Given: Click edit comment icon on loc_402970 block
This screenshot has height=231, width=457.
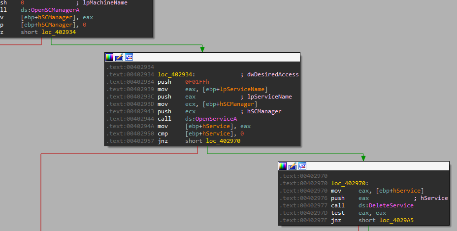Looking at the screenshot, I should [x=293, y=166].
